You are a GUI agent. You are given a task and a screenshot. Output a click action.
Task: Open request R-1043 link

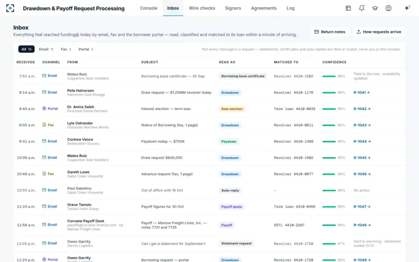tap(362, 125)
